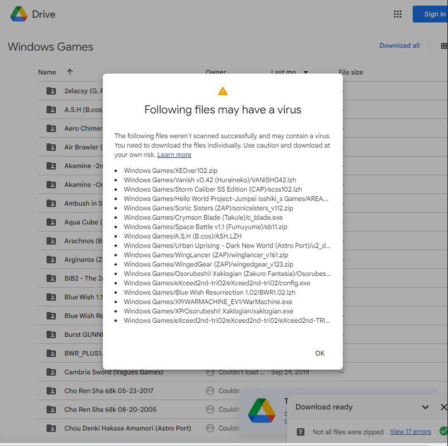
Task: Open the Akamine -Or folder icon
Action: pyautogui.click(x=51, y=185)
